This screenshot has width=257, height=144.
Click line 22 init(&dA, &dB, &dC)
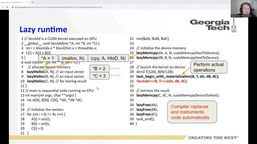pos(153,39)
